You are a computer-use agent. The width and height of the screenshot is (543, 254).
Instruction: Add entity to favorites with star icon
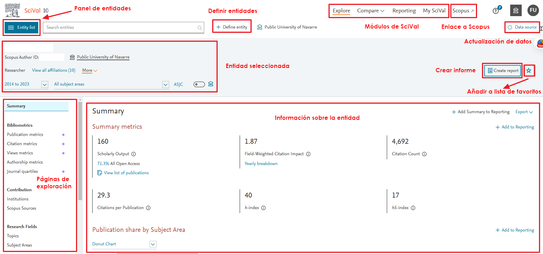click(x=529, y=71)
